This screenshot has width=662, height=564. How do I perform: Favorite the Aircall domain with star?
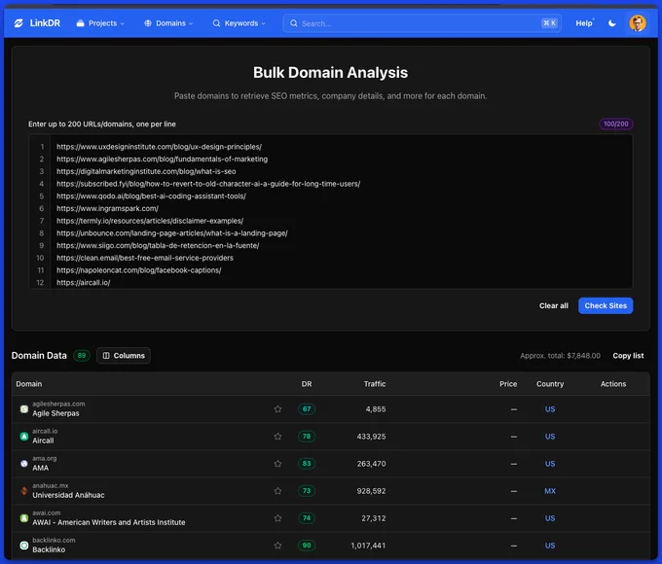point(277,437)
